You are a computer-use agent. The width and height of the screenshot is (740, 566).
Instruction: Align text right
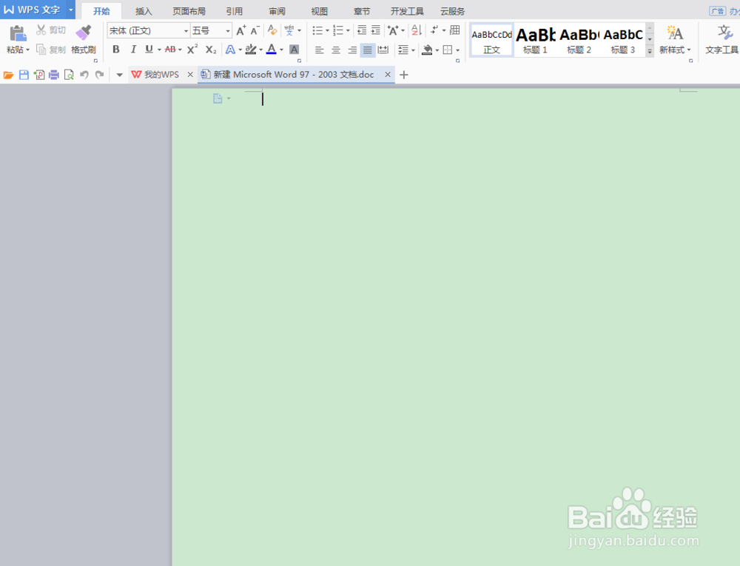pos(352,50)
